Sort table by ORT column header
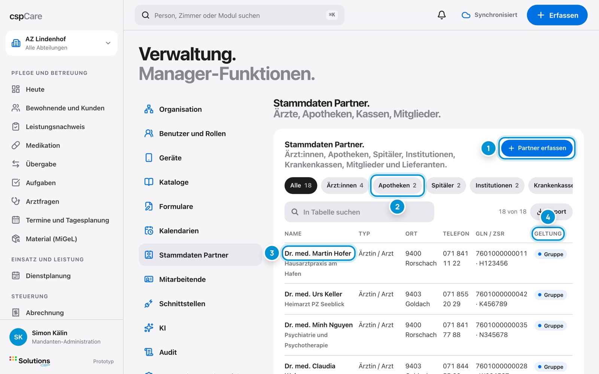This screenshot has height=374, width=599. click(x=411, y=234)
